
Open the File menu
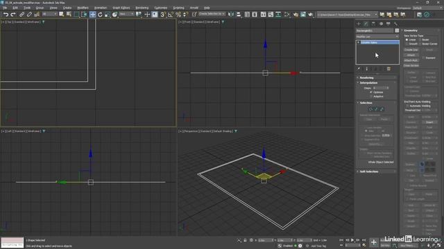coord(5,8)
